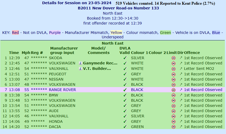Viewport: 226px width, 134px height.
Task: Click the Booked from 12:30->14:30 text
Action: [112, 18]
